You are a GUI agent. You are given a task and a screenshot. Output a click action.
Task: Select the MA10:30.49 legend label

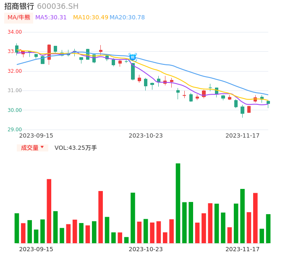[91, 18]
